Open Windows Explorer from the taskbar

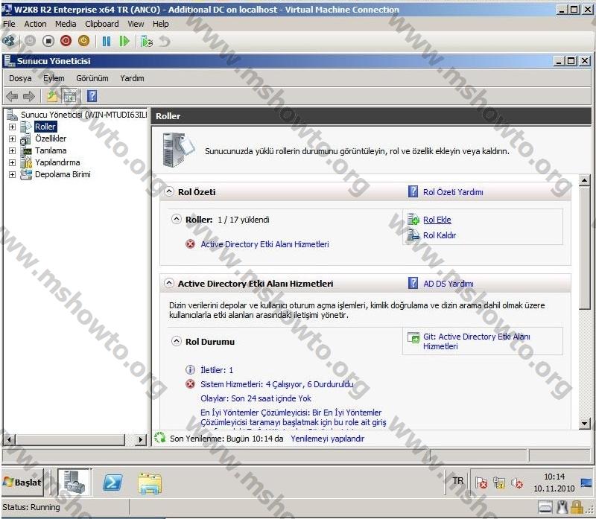coord(150,483)
